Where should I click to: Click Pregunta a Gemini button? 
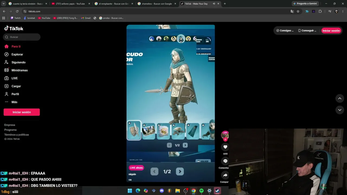pyautogui.click(x=305, y=4)
